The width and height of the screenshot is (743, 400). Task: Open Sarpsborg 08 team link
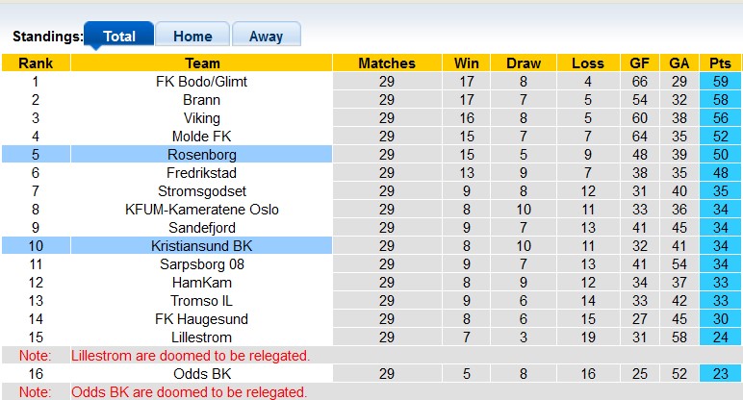[201, 264]
